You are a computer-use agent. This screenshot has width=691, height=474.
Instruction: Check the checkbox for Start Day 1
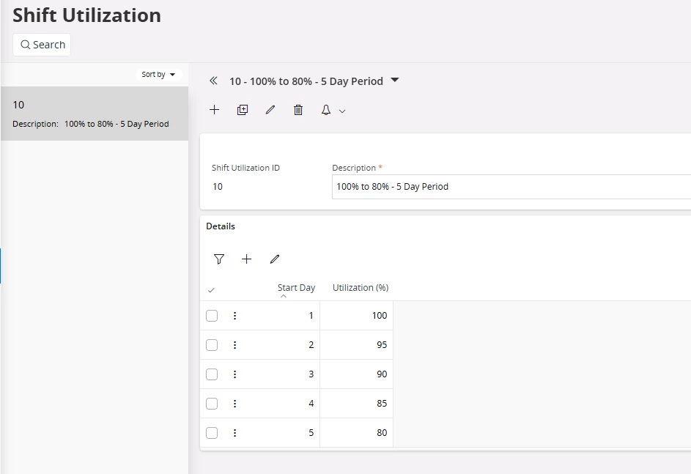click(212, 316)
